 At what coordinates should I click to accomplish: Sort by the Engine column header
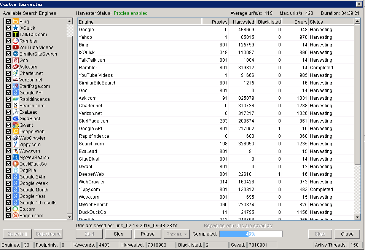pyautogui.click(x=140, y=22)
